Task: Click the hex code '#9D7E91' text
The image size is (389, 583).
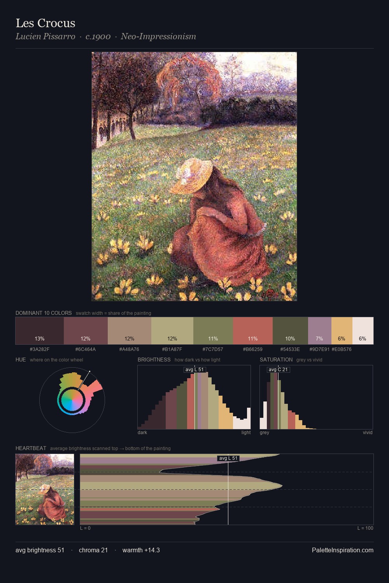Action: [x=319, y=349]
